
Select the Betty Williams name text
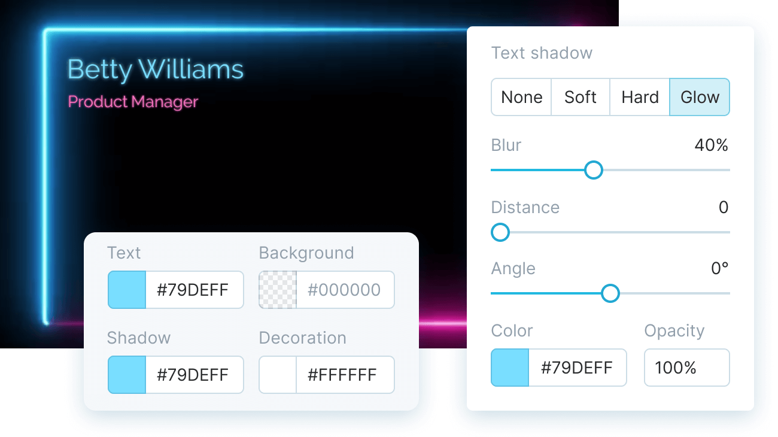click(156, 70)
